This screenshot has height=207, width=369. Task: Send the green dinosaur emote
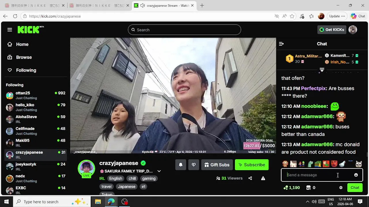(x=310, y=164)
